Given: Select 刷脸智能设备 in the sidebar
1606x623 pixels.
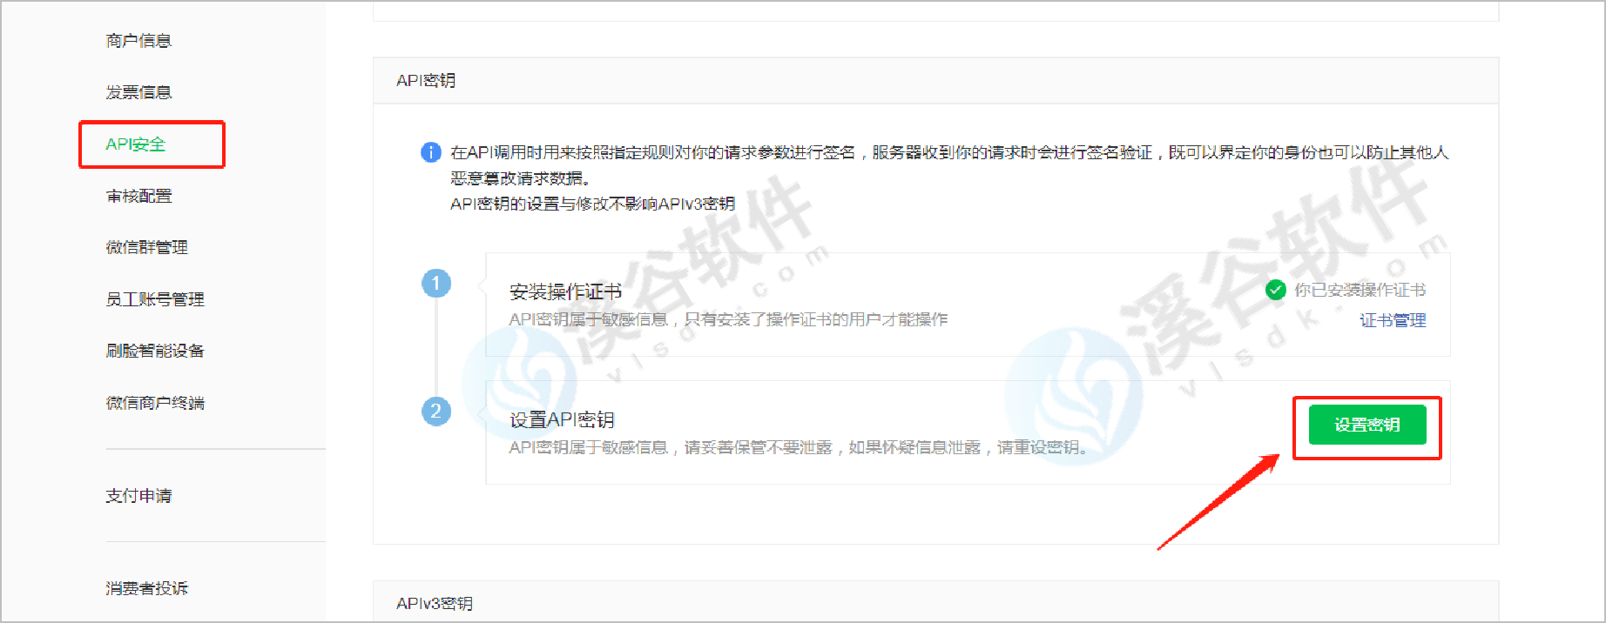Looking at the screenshot, I should (x=155, y=351).
